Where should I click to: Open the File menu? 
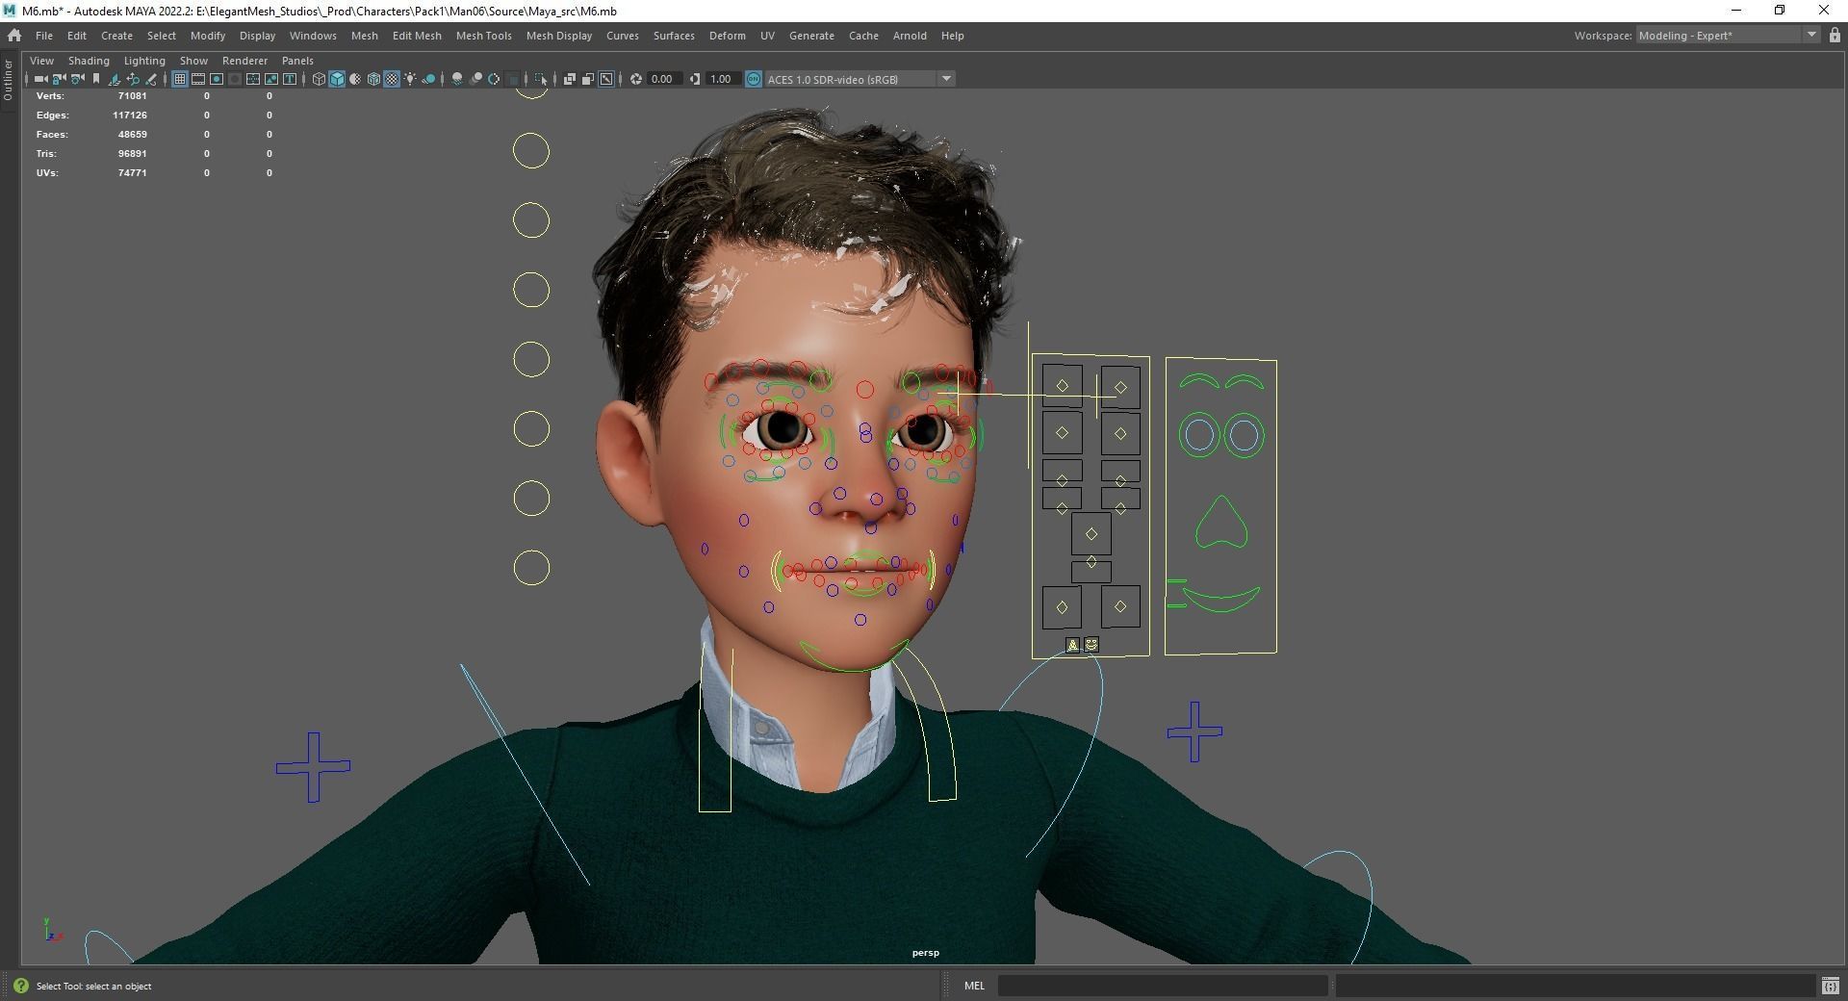pyautogui.click(x=44, y=36)
